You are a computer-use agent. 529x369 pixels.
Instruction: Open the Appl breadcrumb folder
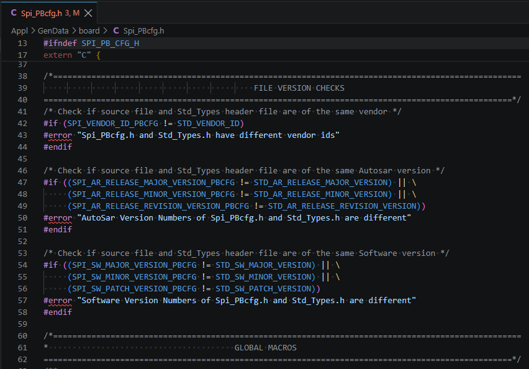(x=19, y=30)
